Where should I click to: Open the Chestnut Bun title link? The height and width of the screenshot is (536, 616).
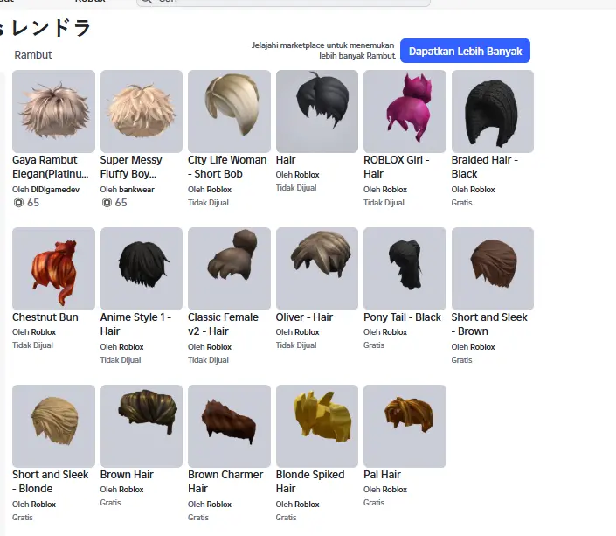tap(45, 317)
